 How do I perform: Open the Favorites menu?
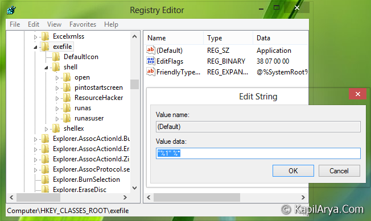[x=83, y=24]
